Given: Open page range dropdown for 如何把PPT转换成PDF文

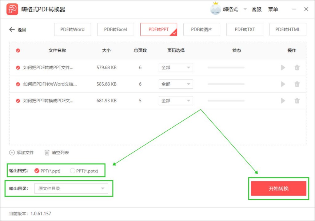Looking at the screenshot, I should pos(176,101).
